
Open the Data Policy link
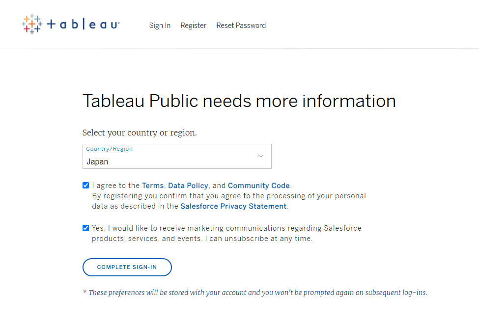pyautogui.click(x=188, y=186)
